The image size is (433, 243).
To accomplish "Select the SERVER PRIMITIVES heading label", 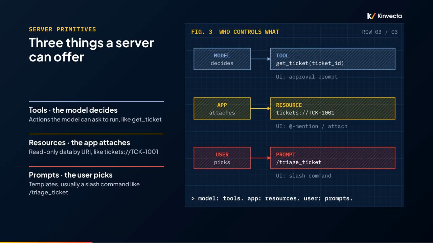I will pos(62,29).
